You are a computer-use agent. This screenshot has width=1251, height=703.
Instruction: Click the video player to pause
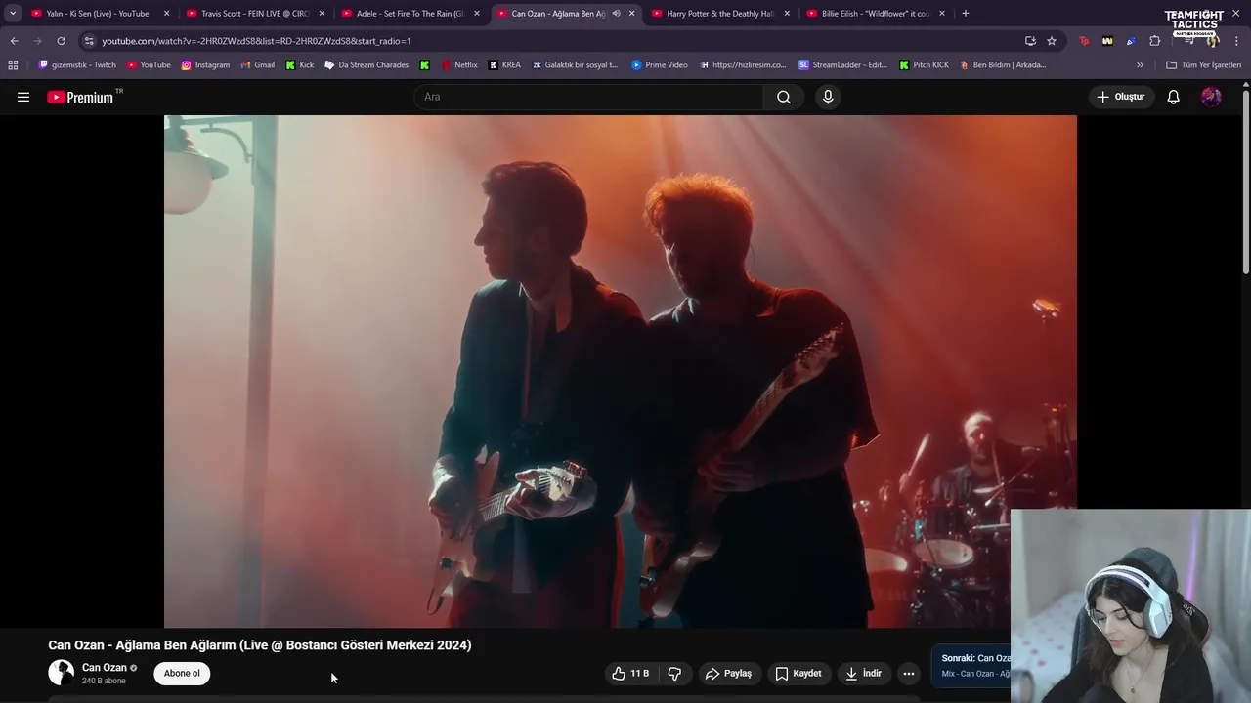pos(621,371)
